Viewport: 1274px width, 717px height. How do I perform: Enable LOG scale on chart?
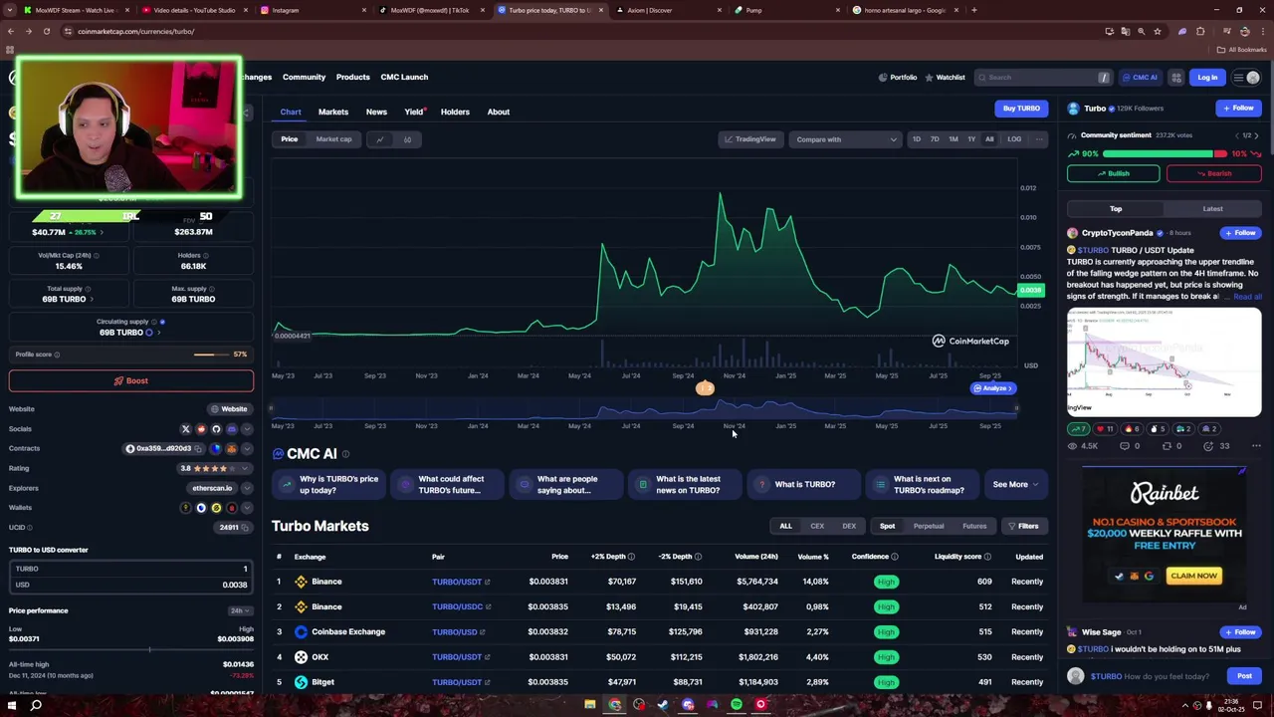(1013, 139)
